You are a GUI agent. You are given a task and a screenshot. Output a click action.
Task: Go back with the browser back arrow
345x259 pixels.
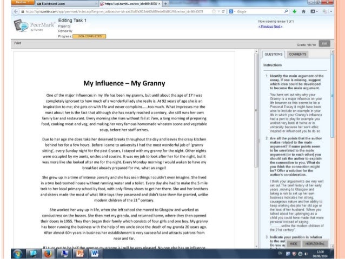[16, 11]
